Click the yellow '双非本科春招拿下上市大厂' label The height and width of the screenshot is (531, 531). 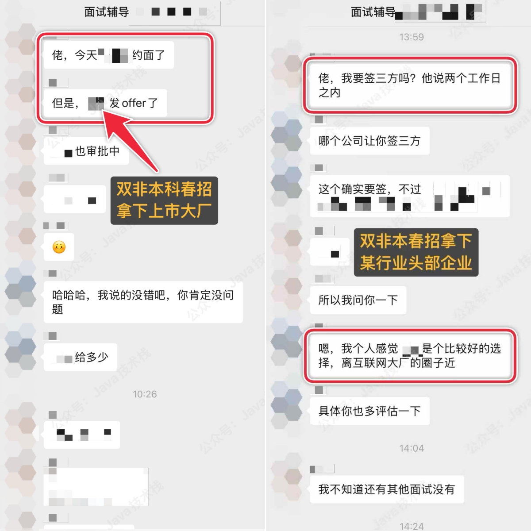pos(164,200)
